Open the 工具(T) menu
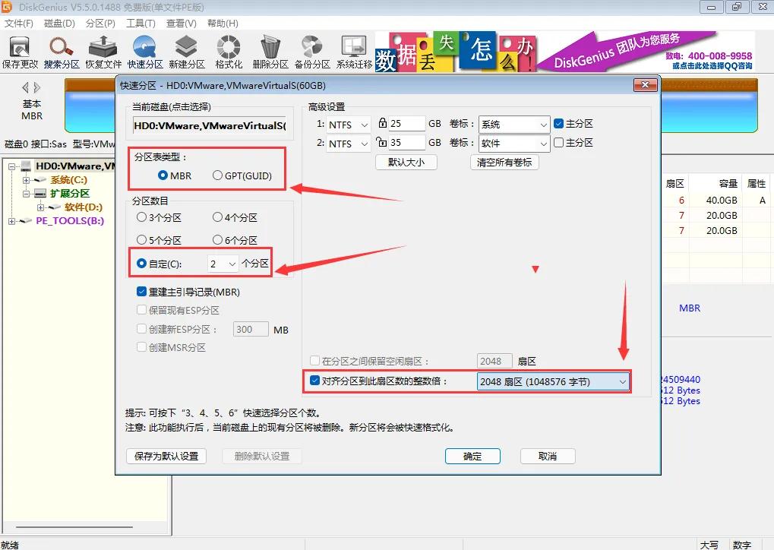The image size is (774, 550). [141, 23]
